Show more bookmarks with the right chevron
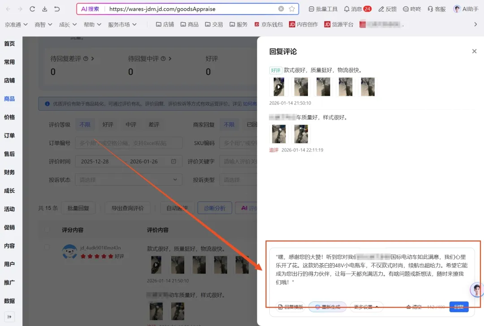 pos(475,24)
